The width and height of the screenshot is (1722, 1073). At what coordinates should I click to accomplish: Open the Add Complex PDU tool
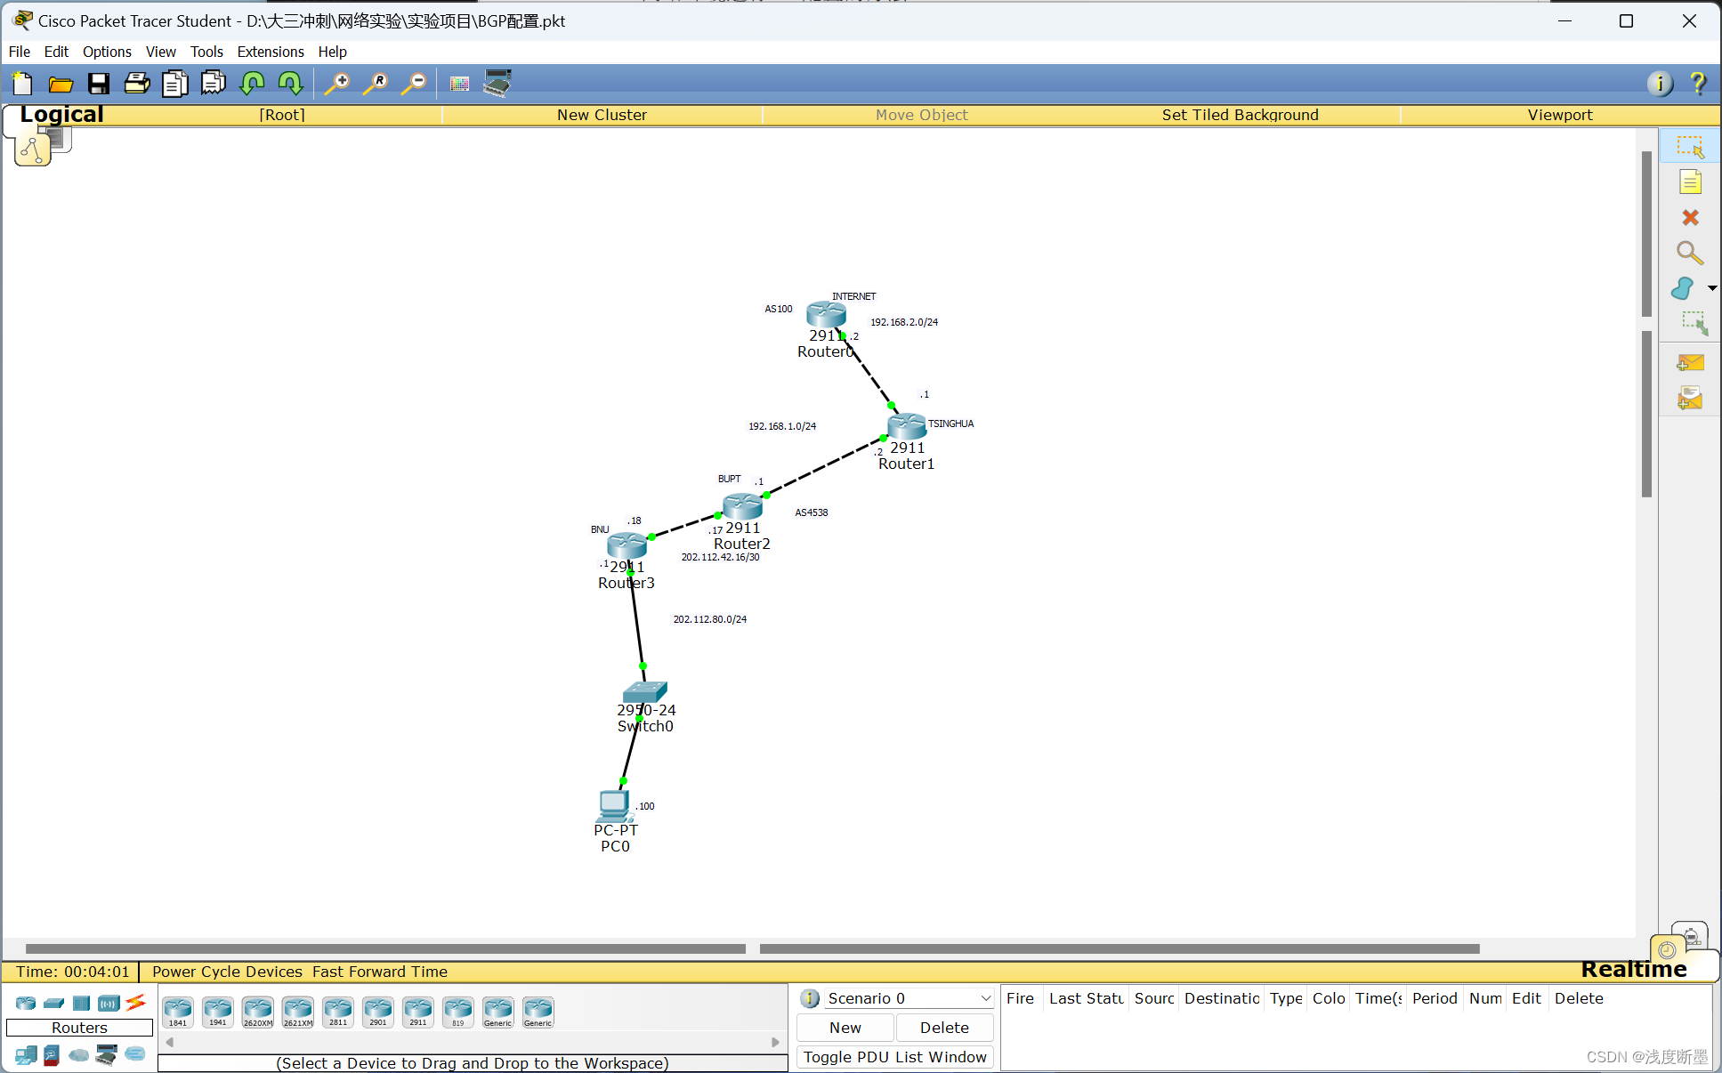click(1690, 398)
